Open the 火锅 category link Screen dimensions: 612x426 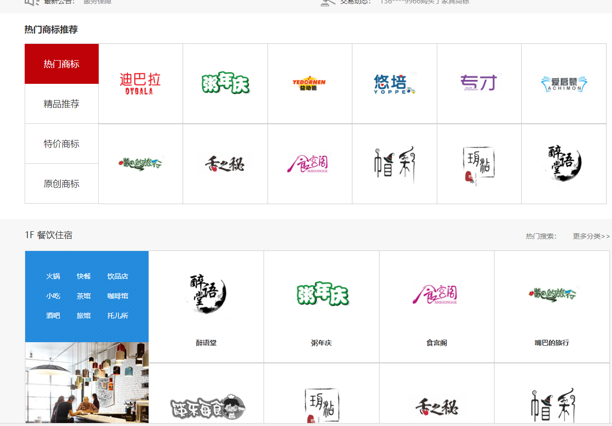tap(53, 276)
